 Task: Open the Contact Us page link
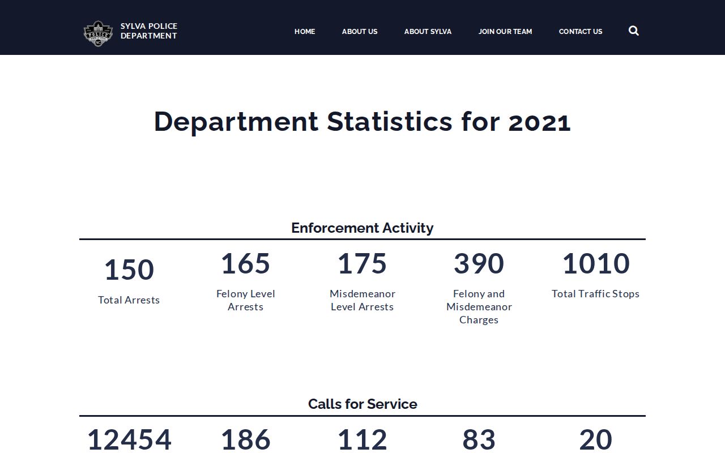[581, 31]
